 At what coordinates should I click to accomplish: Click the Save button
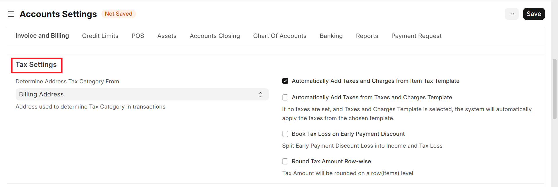(x=534, y=14)
